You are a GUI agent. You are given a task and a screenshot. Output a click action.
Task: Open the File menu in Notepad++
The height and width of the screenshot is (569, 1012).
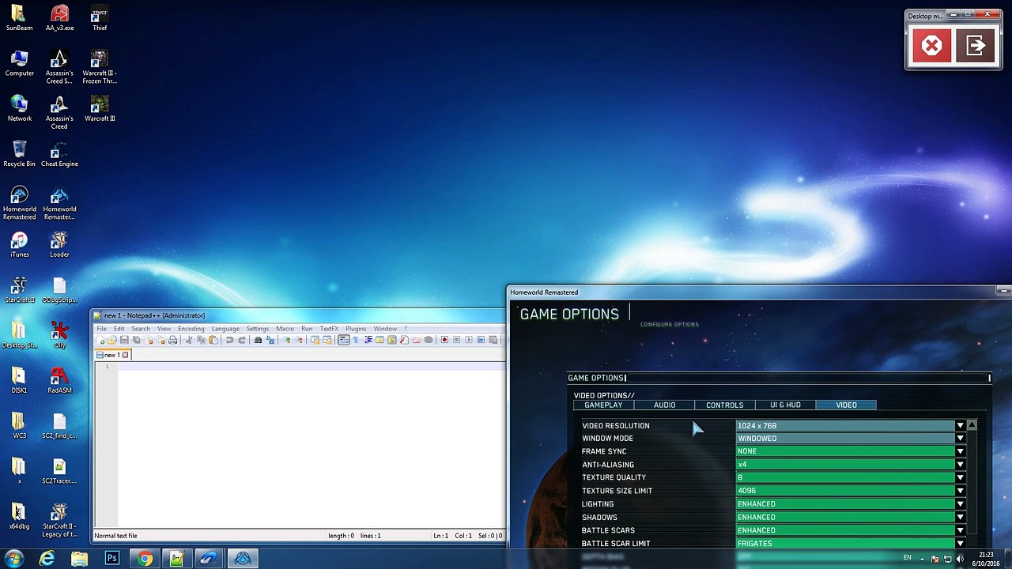pyautogui.click(x=102, y=329)
